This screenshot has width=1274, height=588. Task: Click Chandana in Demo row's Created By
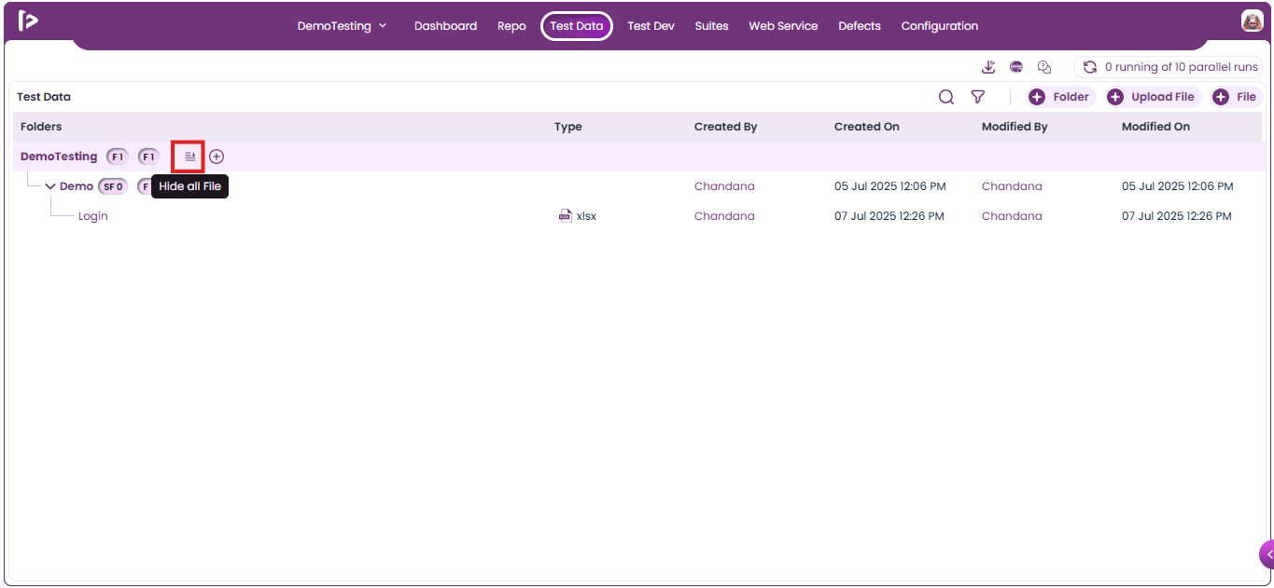[x=725, y=186]
